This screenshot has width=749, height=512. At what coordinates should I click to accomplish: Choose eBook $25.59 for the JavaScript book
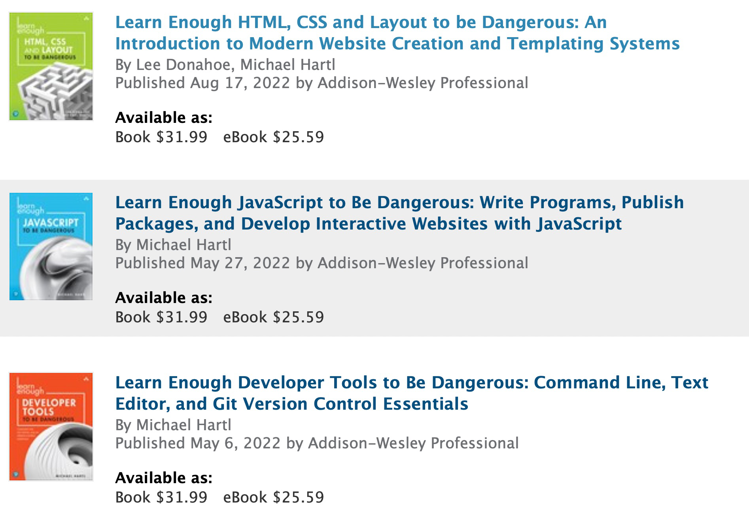tap(273, 317)
